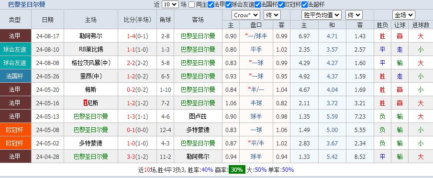The width and height of the screenshot is (433, 178).
Task: Click the handicap *平/半 cell
Action: tap(256, 143)
